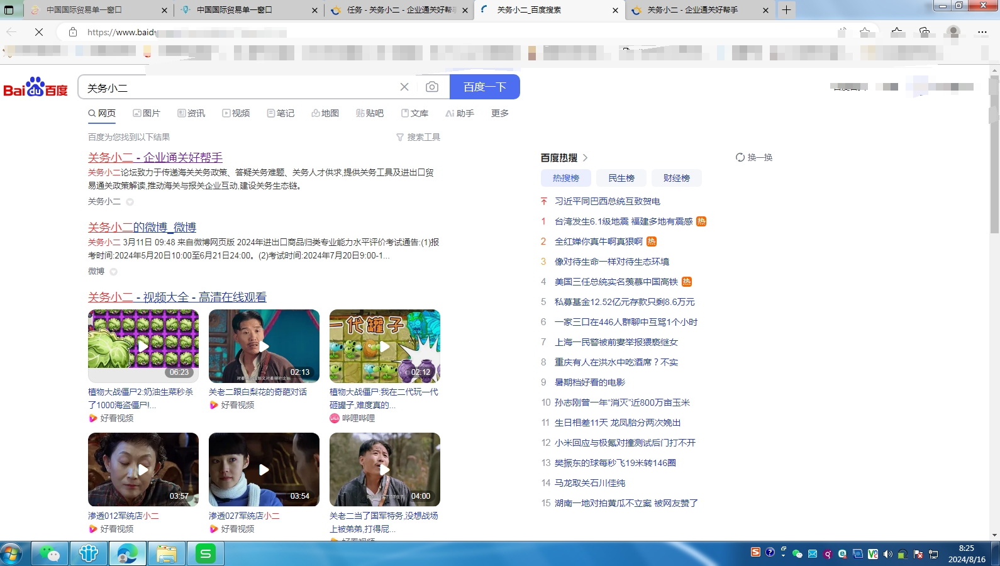This screenshot has height=566, width=1000.
Task: Switch to the first 中国国际贸易单一窗口 tab
Action: pos(98,10)
